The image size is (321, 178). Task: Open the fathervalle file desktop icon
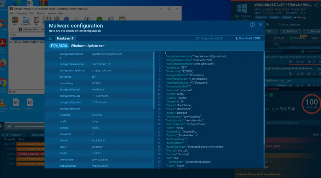(16, 104)
